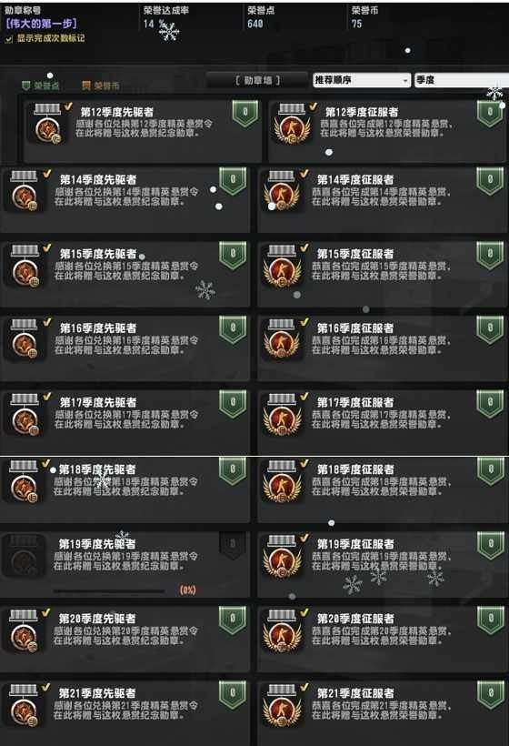This screenshot has height=746, width=509.
Task: Click the green shield badge on 第20季度先驱者
Action: [233, 620]
